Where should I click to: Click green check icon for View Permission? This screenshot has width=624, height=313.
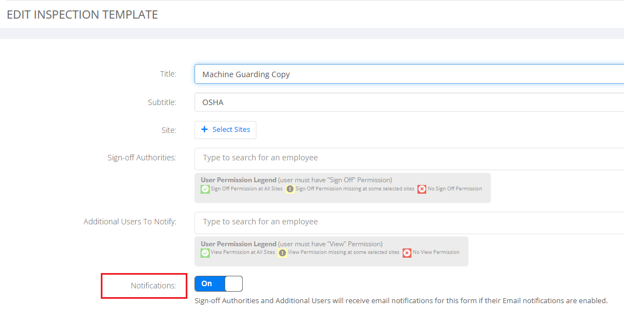click(x=205, y=253)
